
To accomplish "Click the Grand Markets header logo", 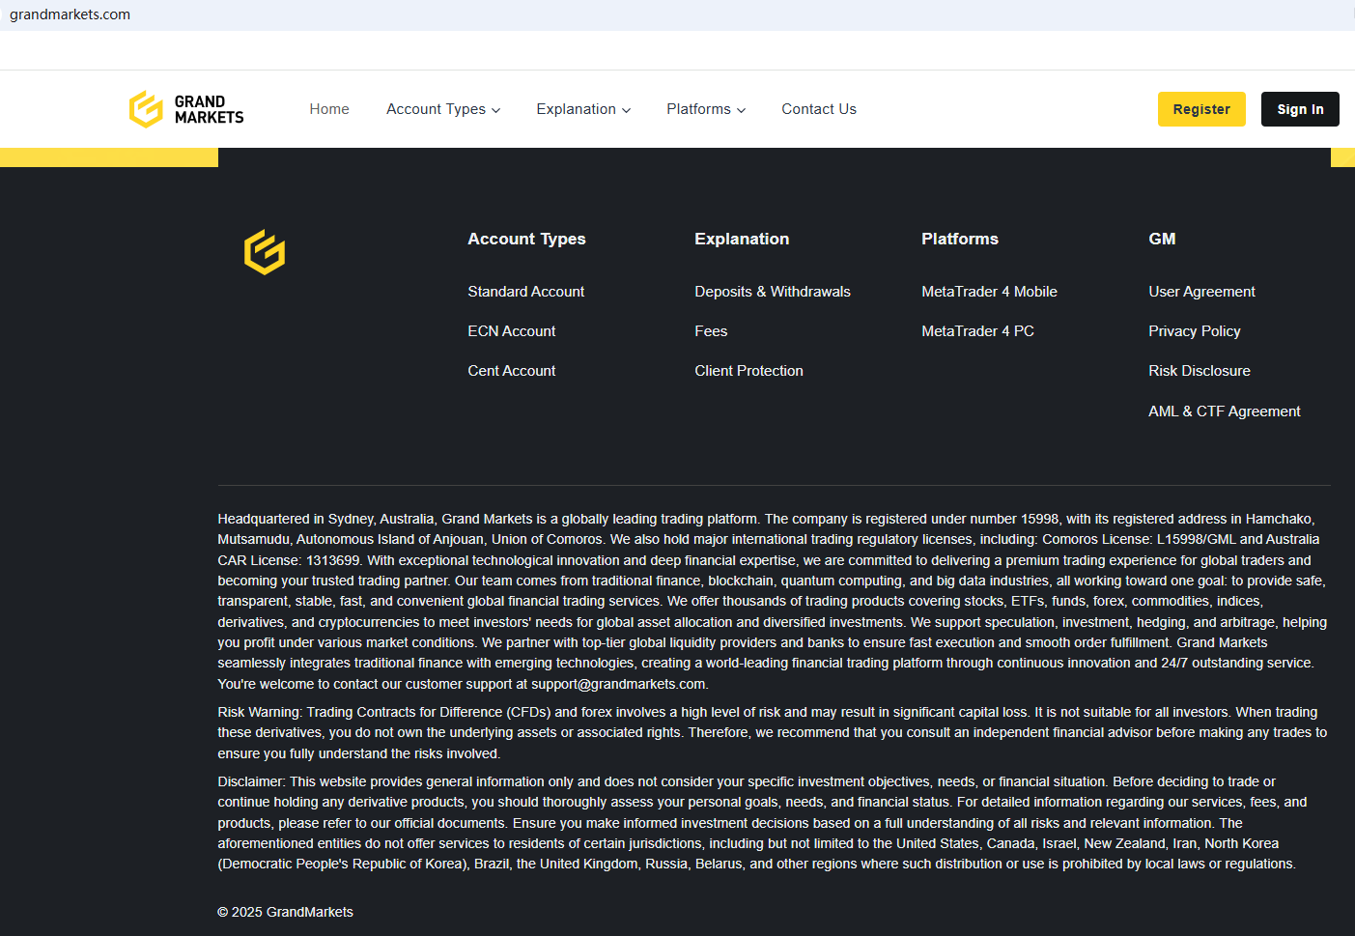I will [x=186, y=109].
